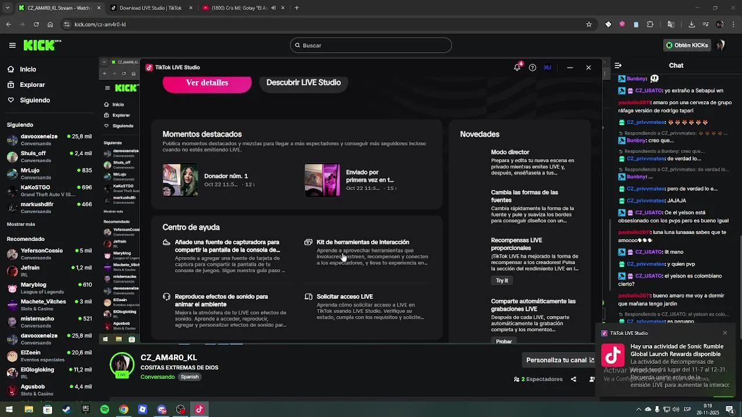Click the MJ profile avatar in LIVE Studio
Image resolution: width=742 pixels, height=417 pixels.
pos(548,67)
